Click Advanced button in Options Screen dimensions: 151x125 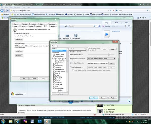coord(19,56)
